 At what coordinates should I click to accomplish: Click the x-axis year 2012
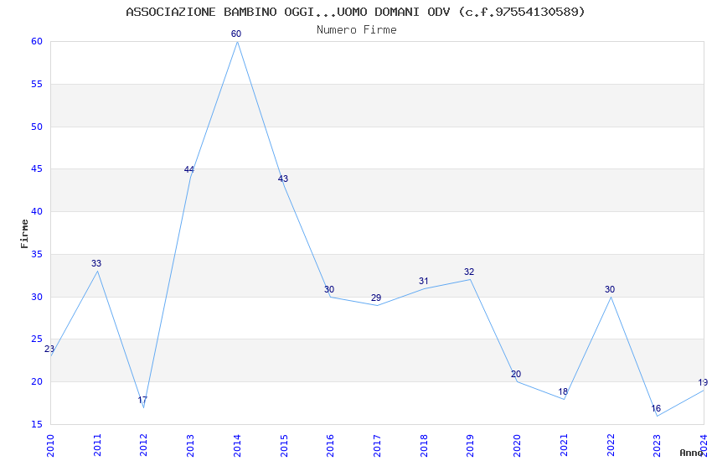coord(143,446)
